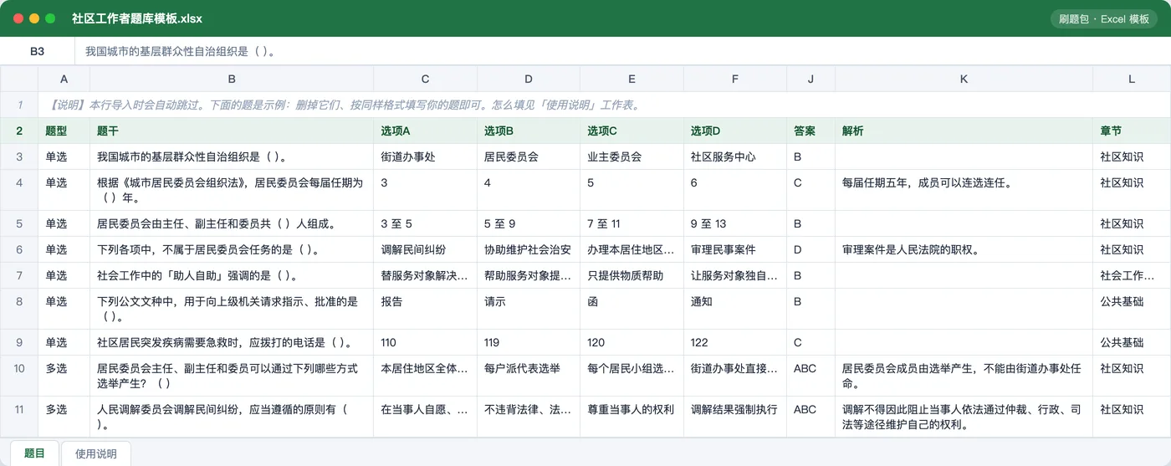
Task: Click the 解析 header cell
Action: 964,131
